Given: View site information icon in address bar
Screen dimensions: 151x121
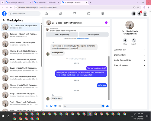Looking at the screenshot, I should click(16, 8).
